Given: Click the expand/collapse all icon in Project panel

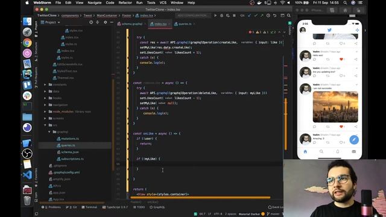Looking at the screenshot, I should (x=98, y=22).
